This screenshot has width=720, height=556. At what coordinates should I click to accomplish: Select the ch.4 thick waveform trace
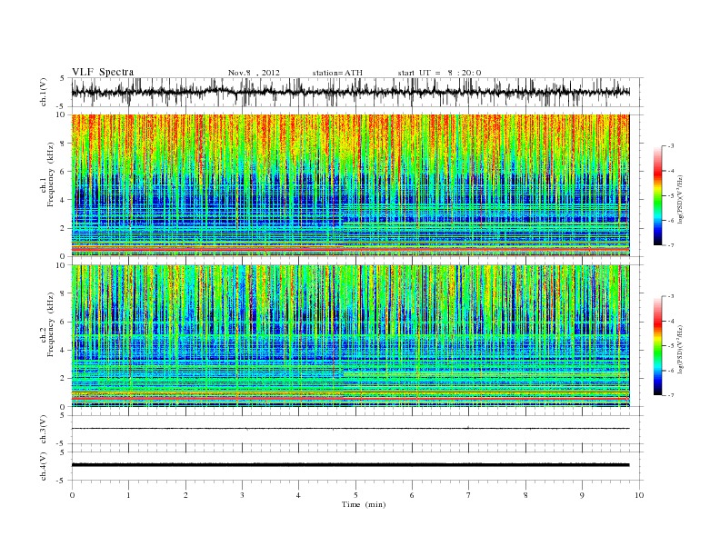click(x=350, y=465)
